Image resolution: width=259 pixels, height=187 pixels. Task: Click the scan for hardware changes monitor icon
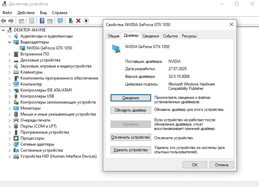(60, 21)
